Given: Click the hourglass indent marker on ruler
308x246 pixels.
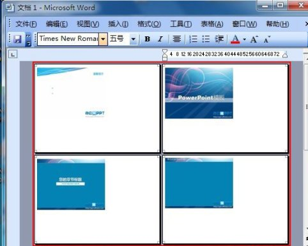Looking at the screenshot, I should point(165,55).
